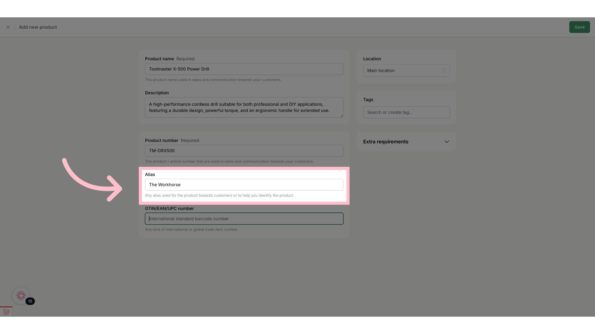Click the Description resize handle corner
Viewport: 595px width, 334px height.
pos(342,116)
